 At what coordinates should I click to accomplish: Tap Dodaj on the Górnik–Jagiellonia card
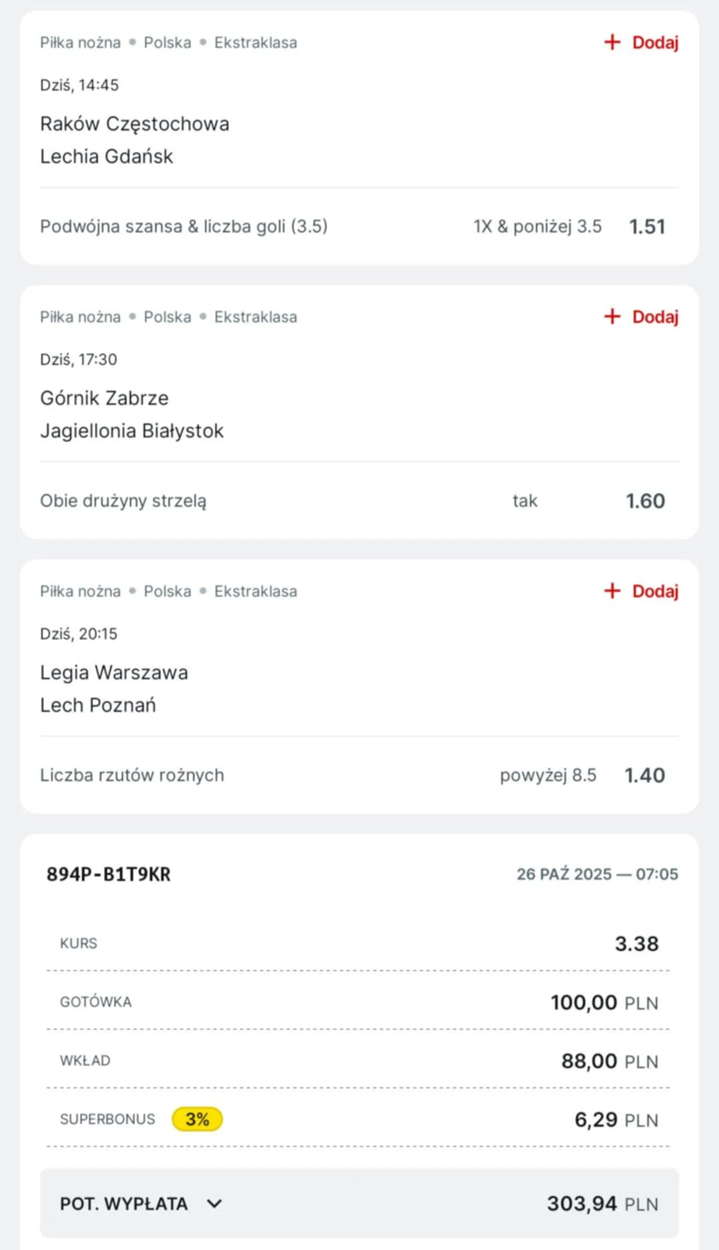(x=654, y=317)
